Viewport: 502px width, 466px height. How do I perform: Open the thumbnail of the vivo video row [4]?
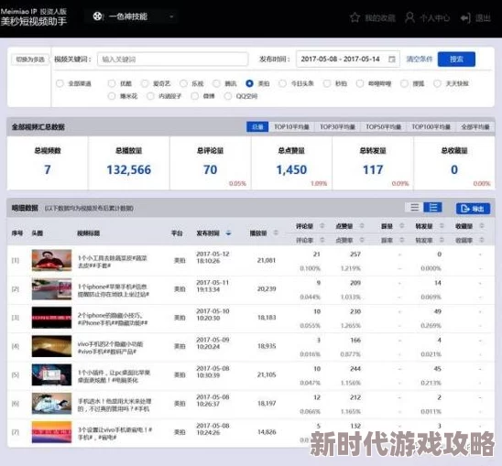(x=51, y=346)
